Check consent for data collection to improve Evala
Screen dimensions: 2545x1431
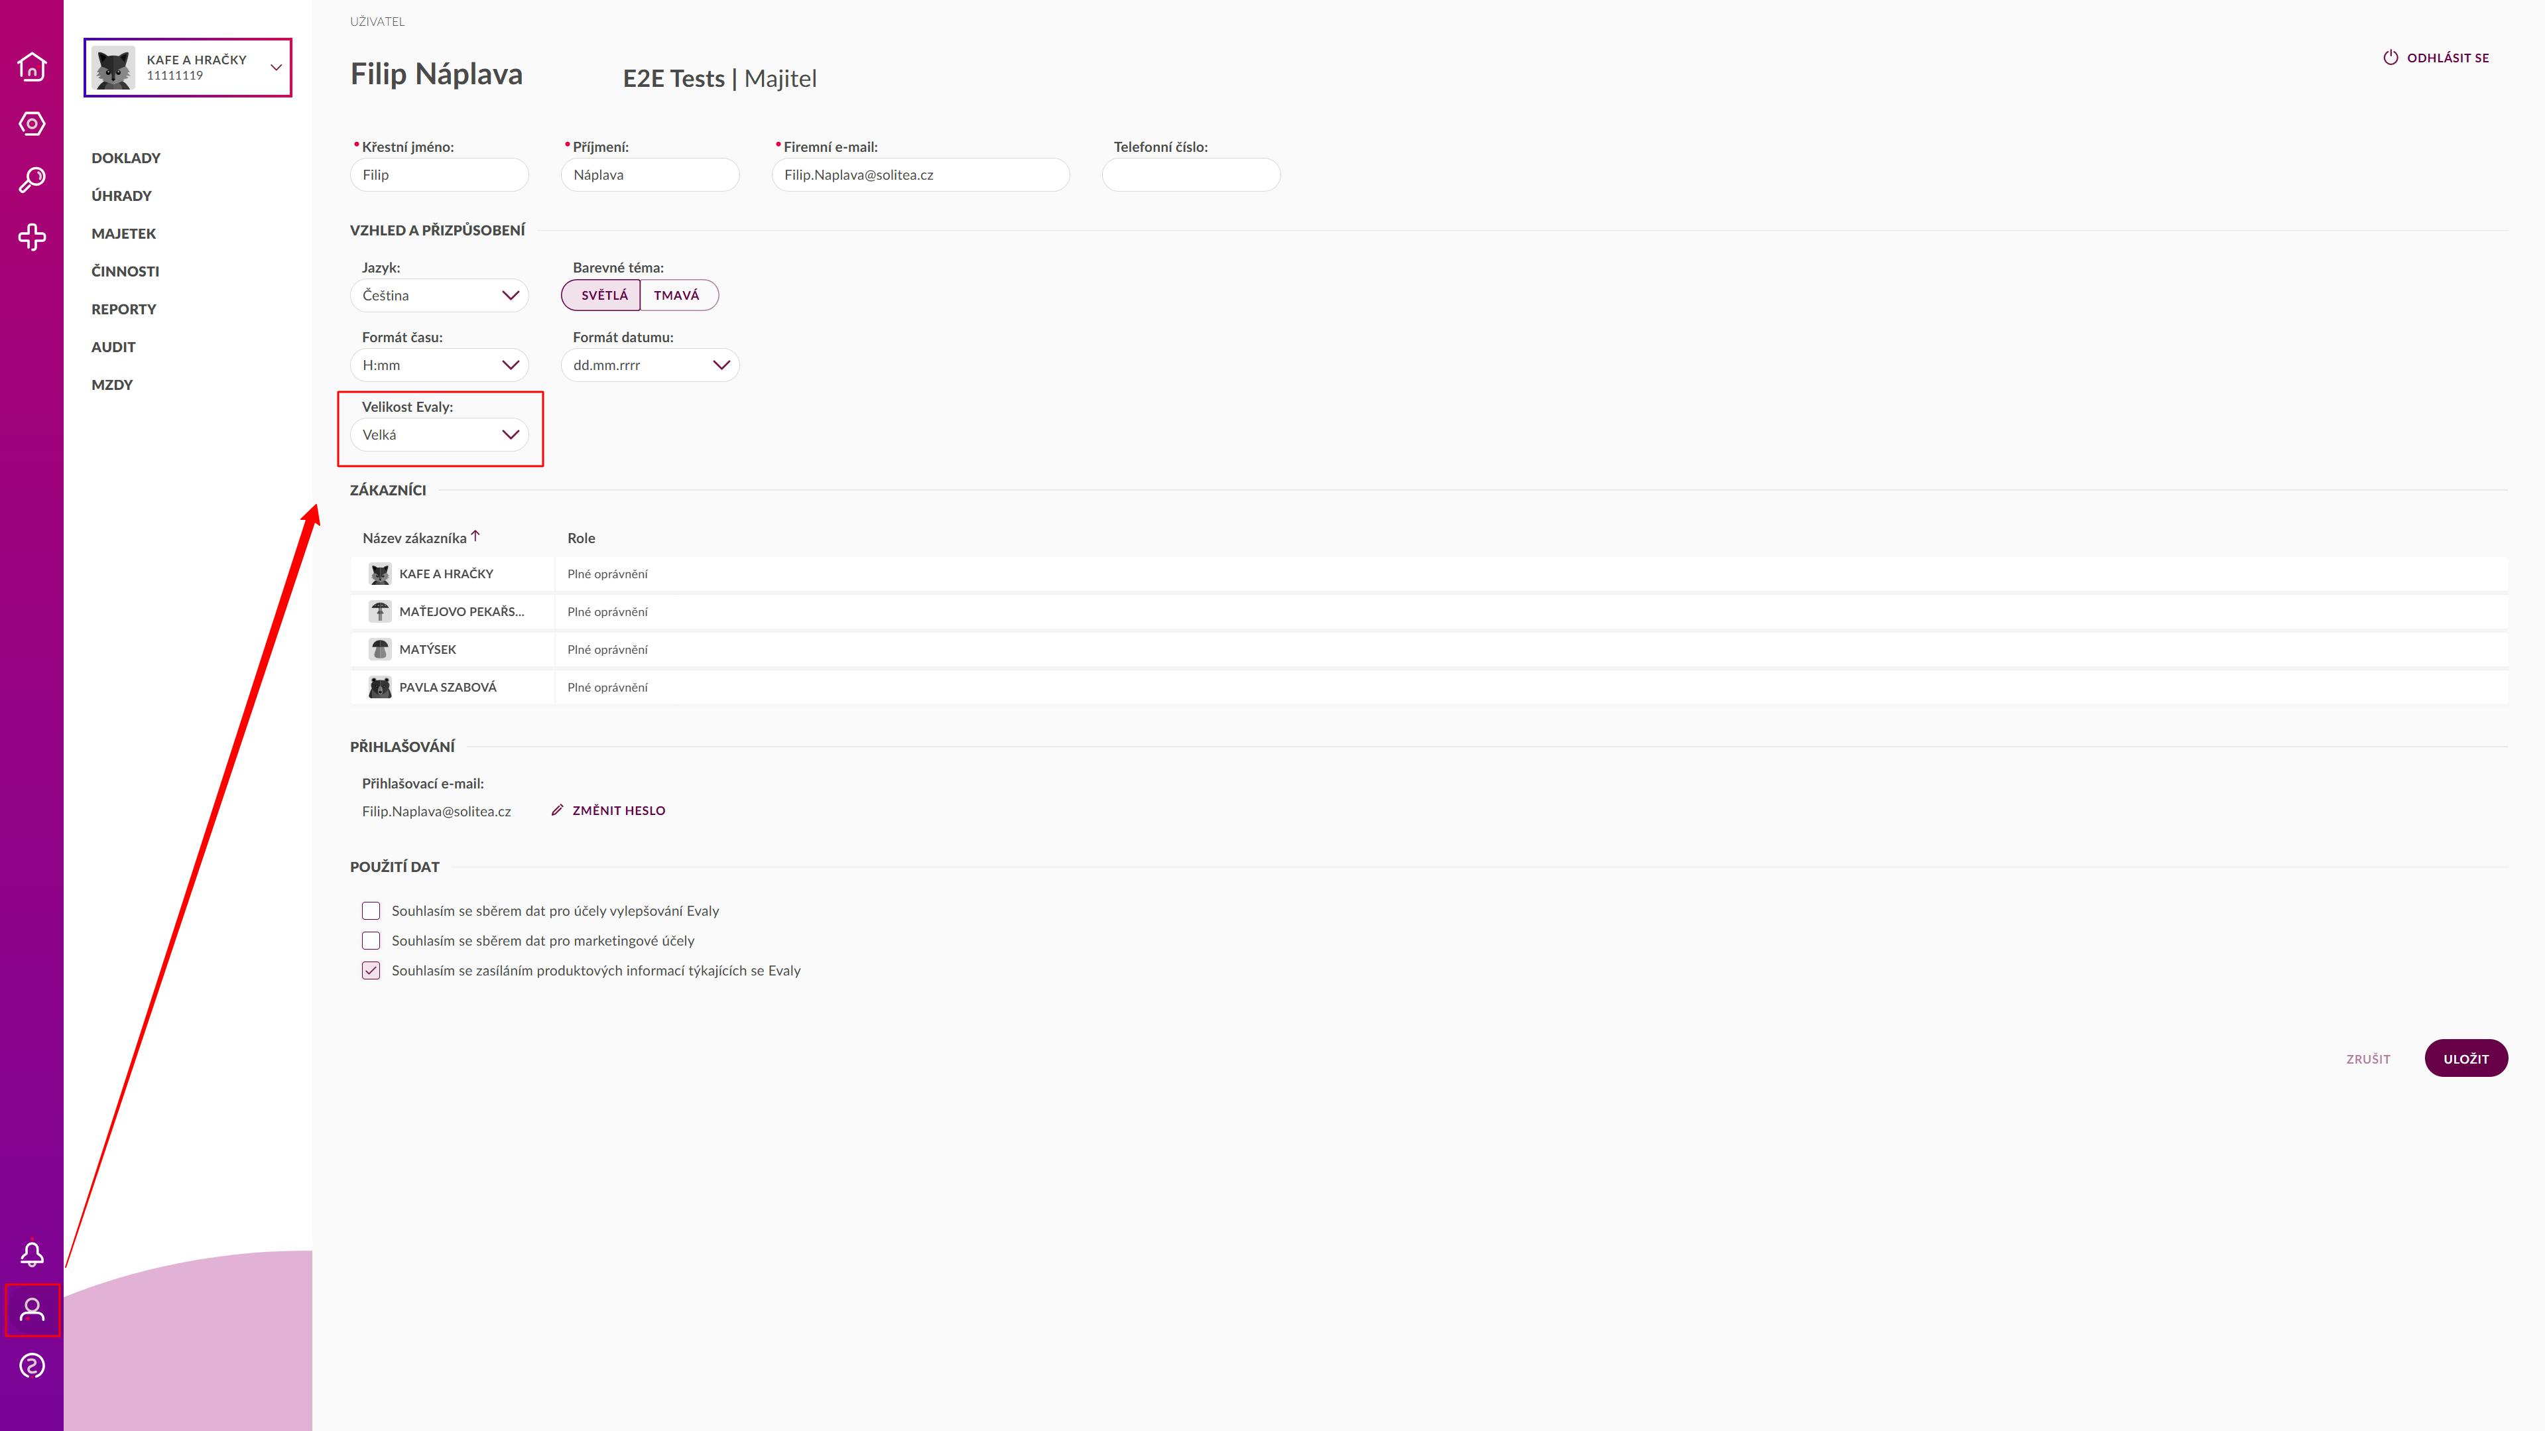[371, 910]
